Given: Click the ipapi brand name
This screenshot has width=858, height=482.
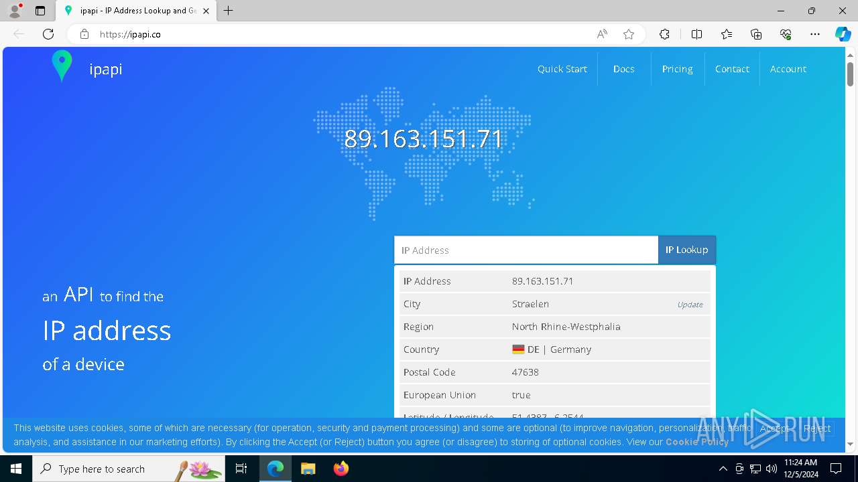Looking at the screenshot, I should coord(106,69).
